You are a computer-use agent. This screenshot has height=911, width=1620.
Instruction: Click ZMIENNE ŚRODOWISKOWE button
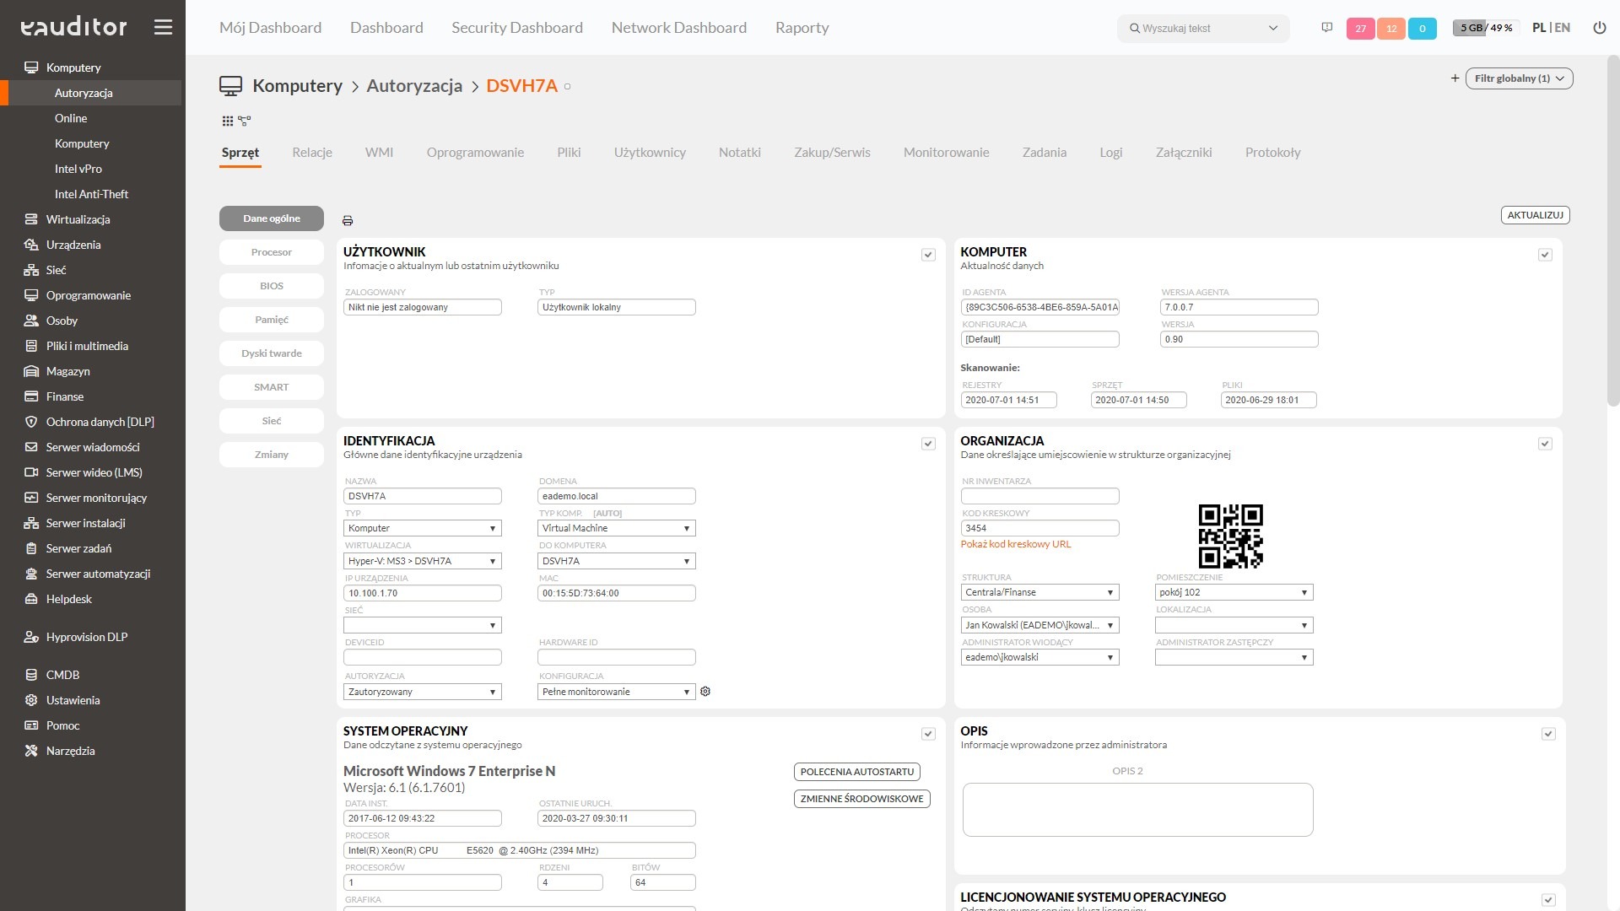point(862,799)
